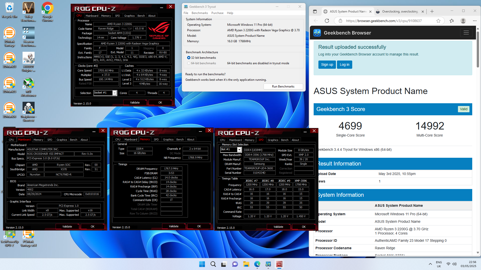This screenshot has height=270, width=481.
Task: Open Valley Benchmark desktop shortcut
Action: tap(28, 12)
